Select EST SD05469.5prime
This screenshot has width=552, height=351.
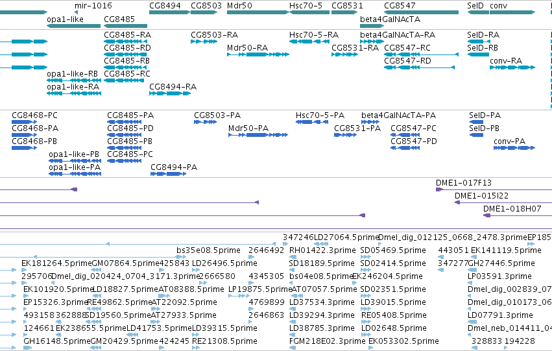click(x=393, y=250)
